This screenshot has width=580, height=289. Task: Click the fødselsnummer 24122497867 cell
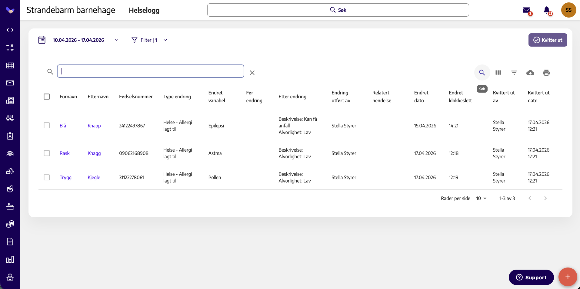pos(132,126)
